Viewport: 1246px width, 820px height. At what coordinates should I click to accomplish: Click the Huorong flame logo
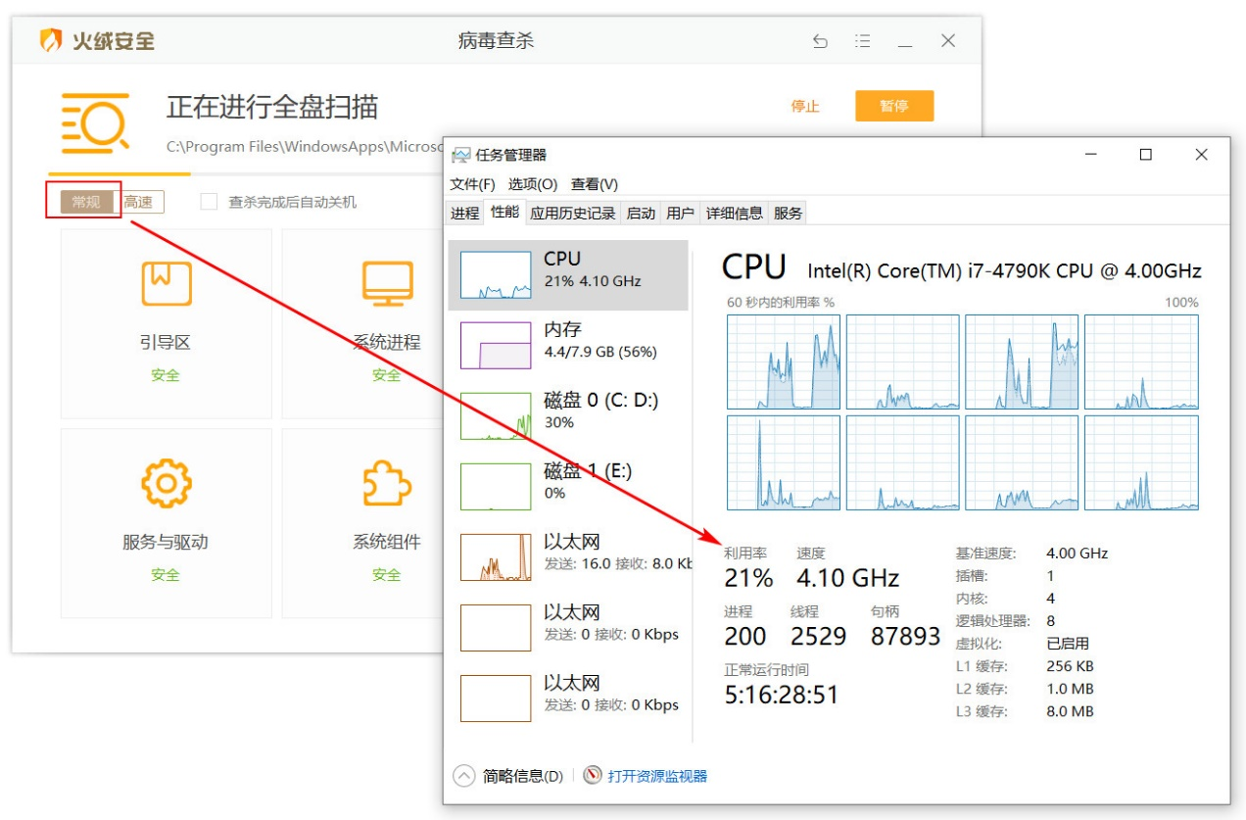click(x=51, y=41)
